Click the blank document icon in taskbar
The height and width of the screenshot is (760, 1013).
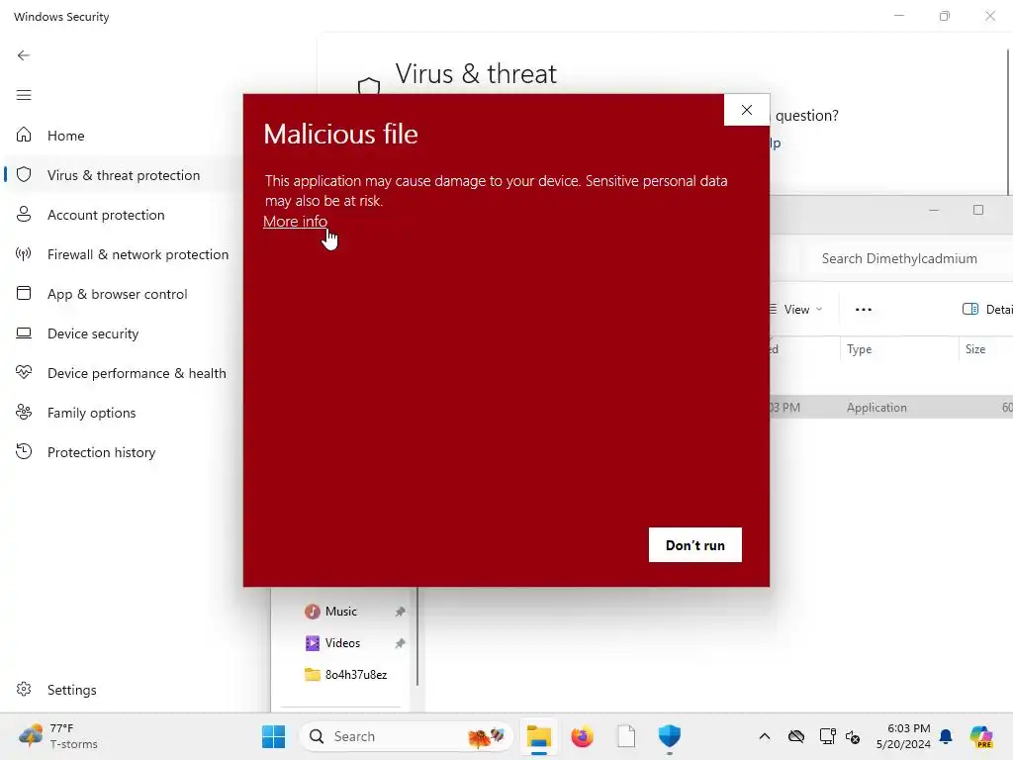[x=626, y=736]
